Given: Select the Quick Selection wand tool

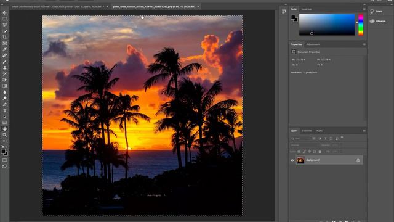Looking at the screenshot, I should 5,31.
